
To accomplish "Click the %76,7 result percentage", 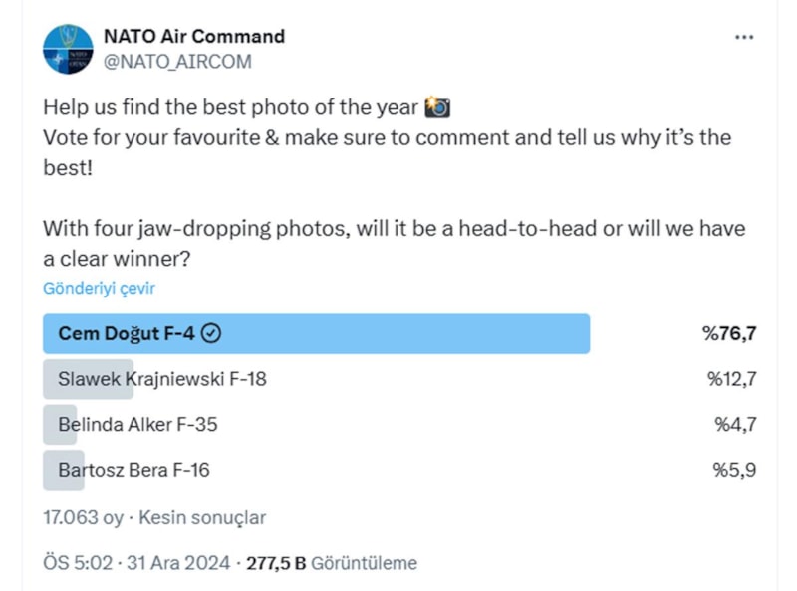I will (x=729, y=334).
